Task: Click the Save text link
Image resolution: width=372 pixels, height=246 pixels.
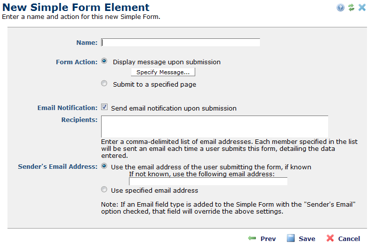Action: tap(307, 239)
